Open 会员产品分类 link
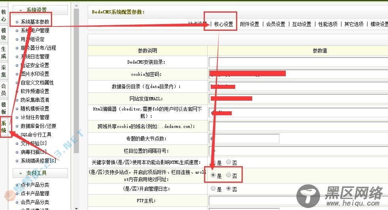The height and width of the screenshot is (210, 388). tap(35, 202)
